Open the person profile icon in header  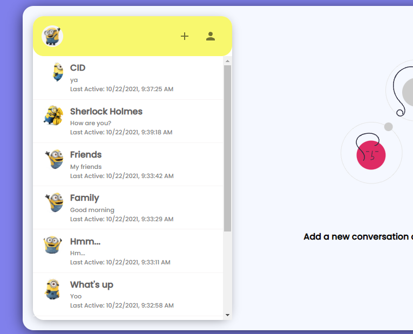click(x=211, y=36)
